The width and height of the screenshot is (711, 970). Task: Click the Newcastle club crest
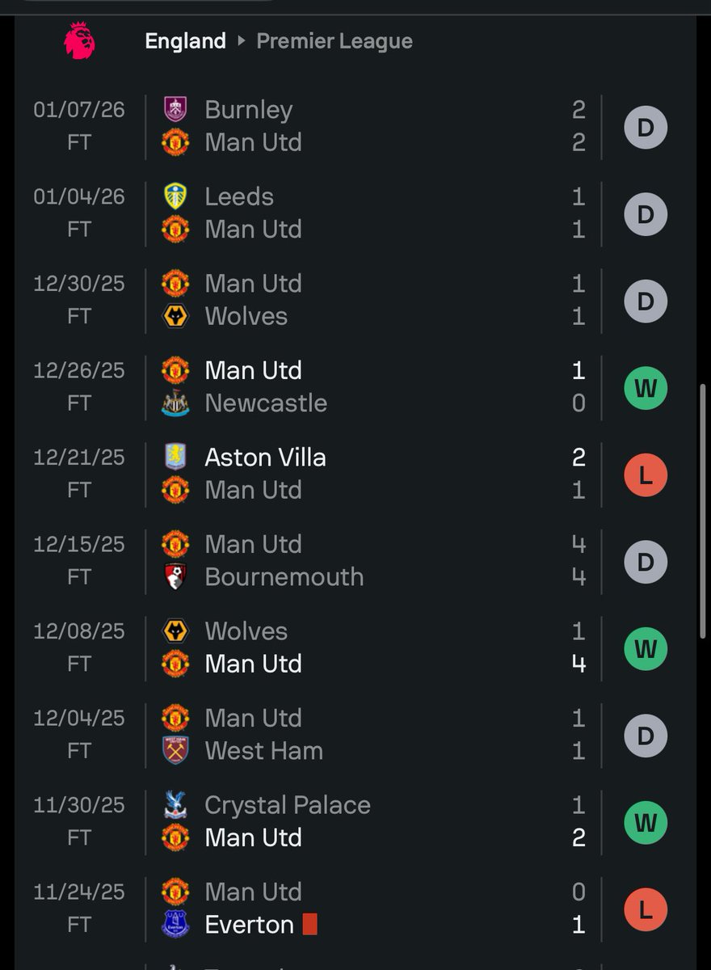tap(175, 403)
